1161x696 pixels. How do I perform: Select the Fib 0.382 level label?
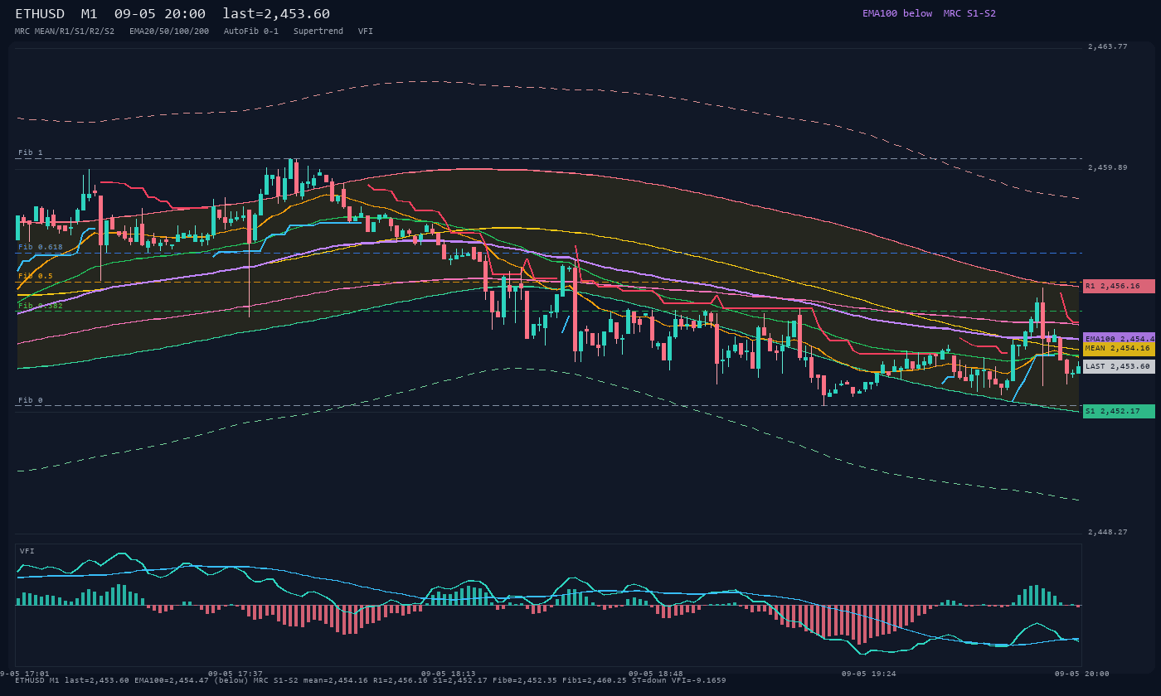coord(41,306)
